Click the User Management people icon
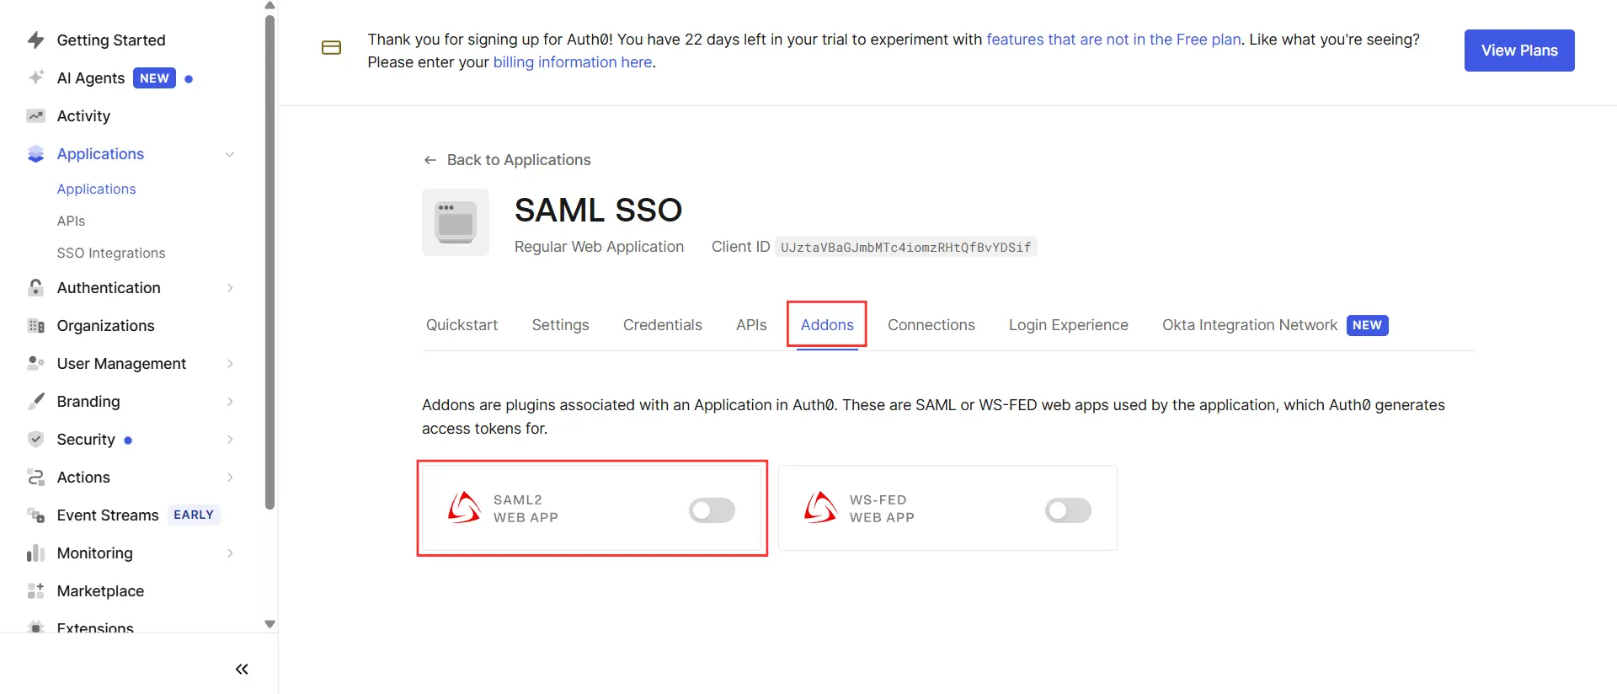Image resolution: width=1617 pixels, height=694 pixels. (x=35, y=364)
